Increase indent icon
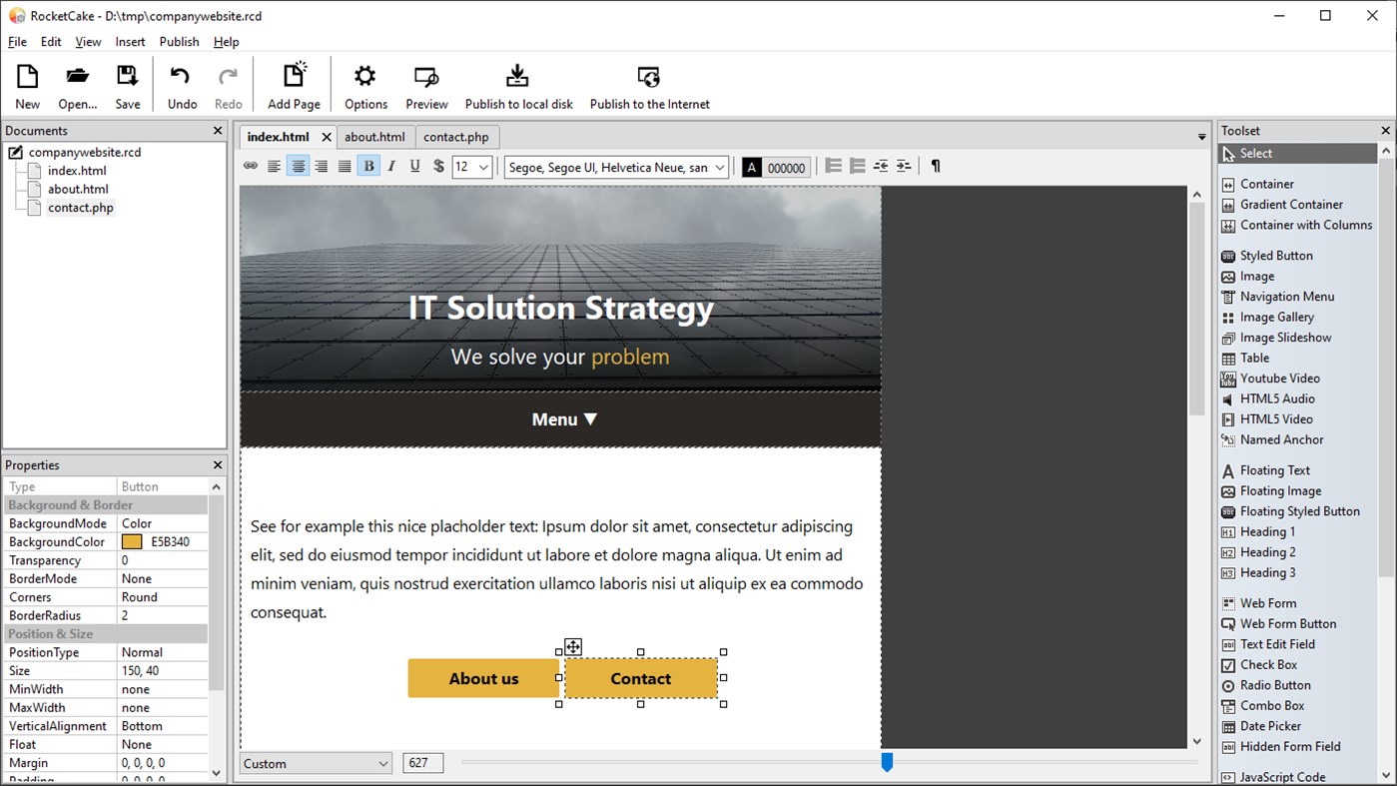The height and width of the screenshot is (786, 1397). [x=904, y=167]
